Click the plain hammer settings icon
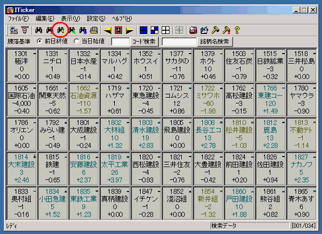The image size is (322, 234). click(x=215, y=30)
